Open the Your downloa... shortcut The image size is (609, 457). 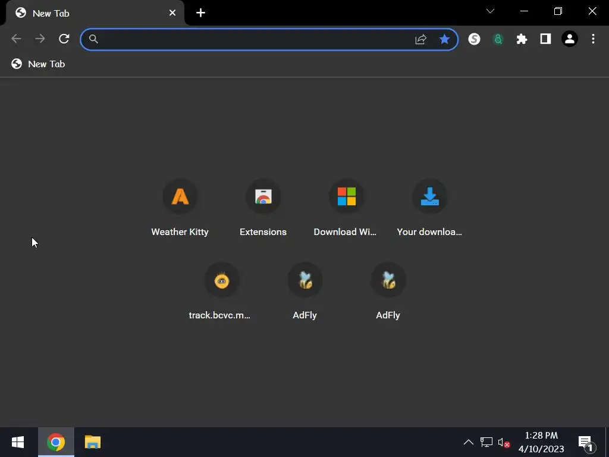click(x=429, y=208)
